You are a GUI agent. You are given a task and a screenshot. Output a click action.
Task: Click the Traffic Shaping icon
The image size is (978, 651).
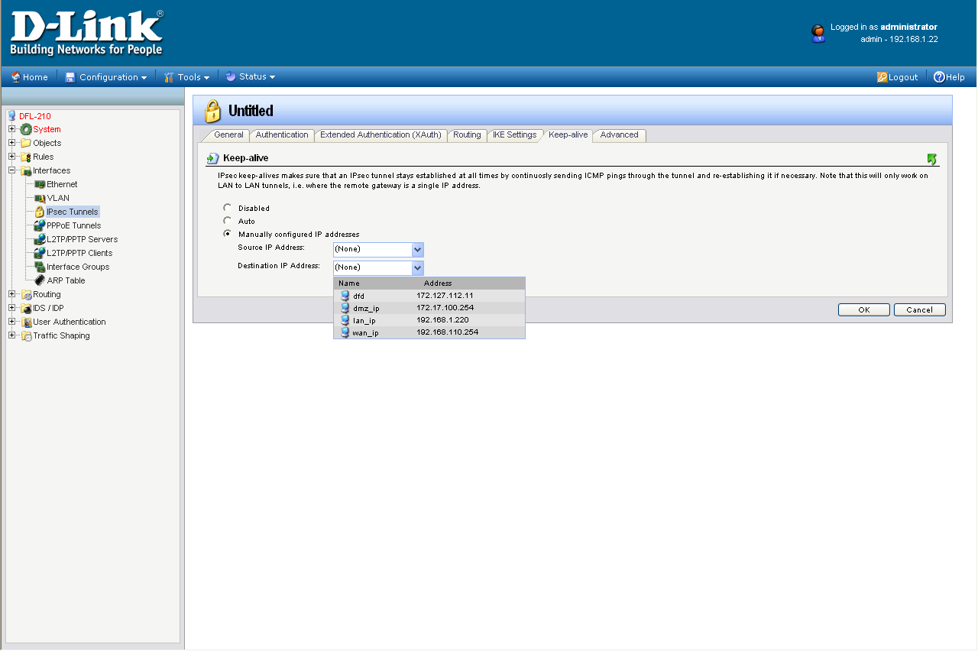click(x=26, y=336)
